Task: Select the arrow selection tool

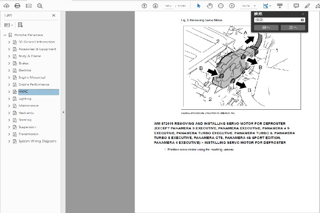Action: point(199,6)
